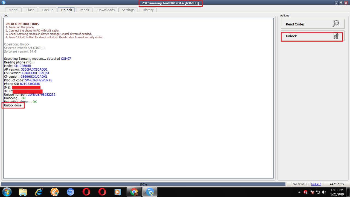Click the 100% progress bar
The image size is (350, 197).
click(143, 184)
